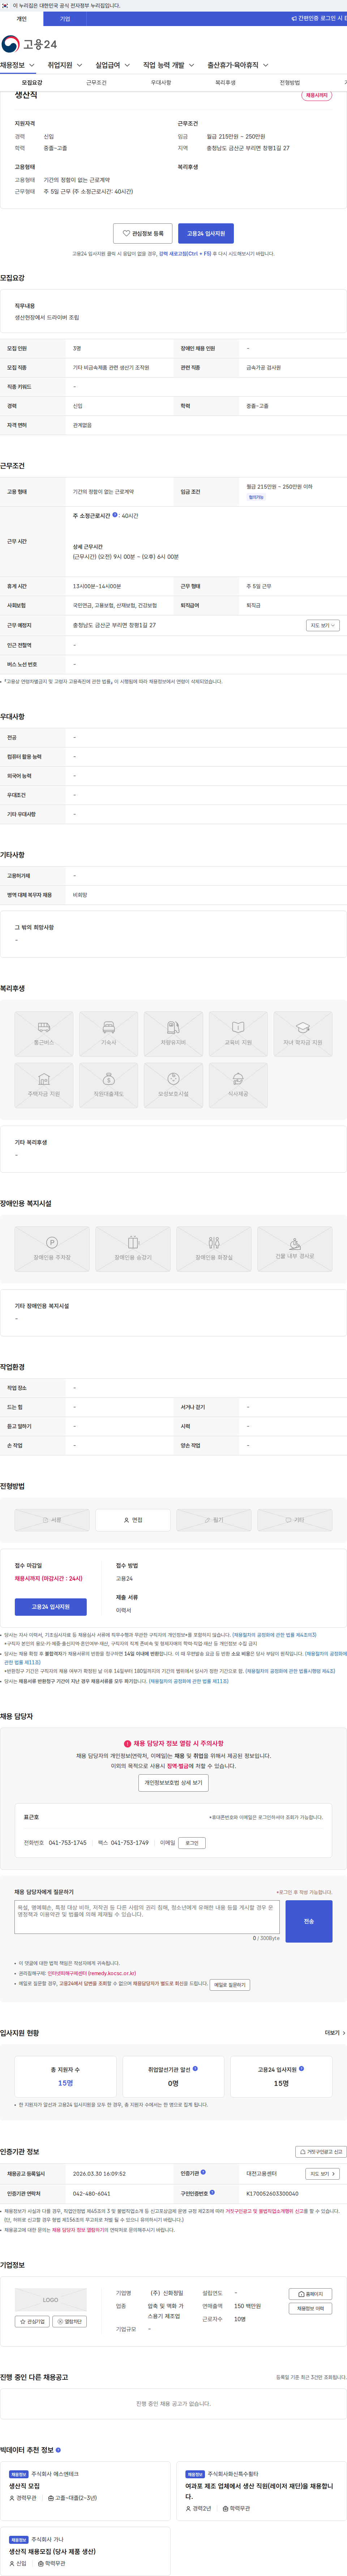The height and width of the screenshot is (2576, 347).
Task: Click the 장애인용 승강기 icon
Action: pyautogui.click(x=133, y=1249)
